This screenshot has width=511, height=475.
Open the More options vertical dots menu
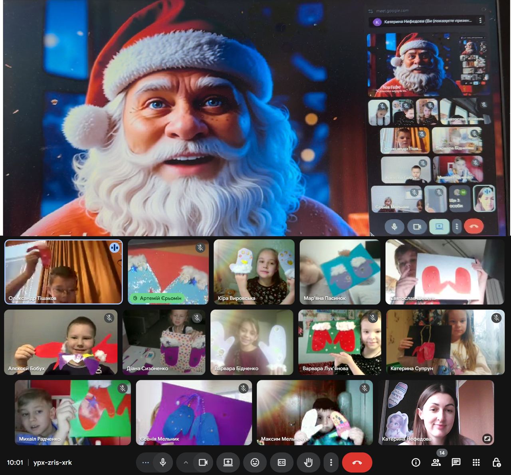click(x=331, y=462)
